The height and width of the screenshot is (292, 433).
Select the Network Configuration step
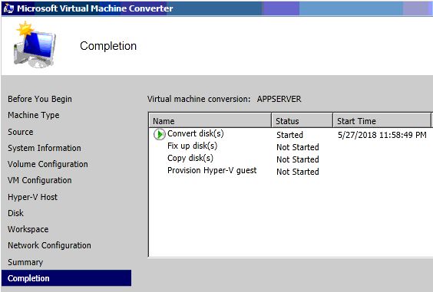(49, 245)
